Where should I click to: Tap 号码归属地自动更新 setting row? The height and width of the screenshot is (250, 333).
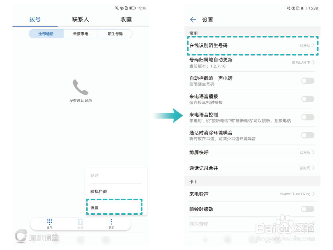(x=252, y=63)
